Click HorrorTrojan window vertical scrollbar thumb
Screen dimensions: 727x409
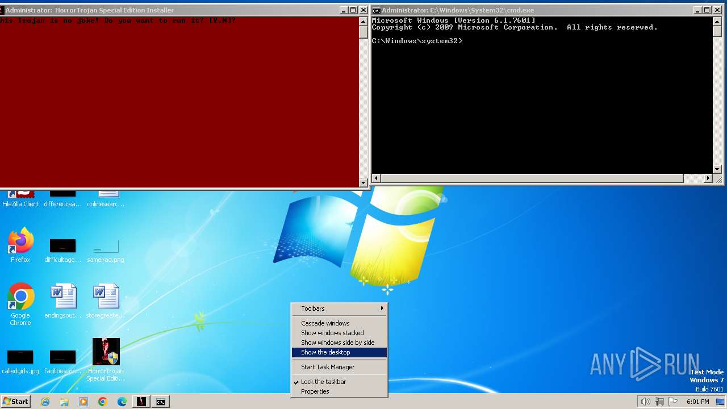[363, 32]
